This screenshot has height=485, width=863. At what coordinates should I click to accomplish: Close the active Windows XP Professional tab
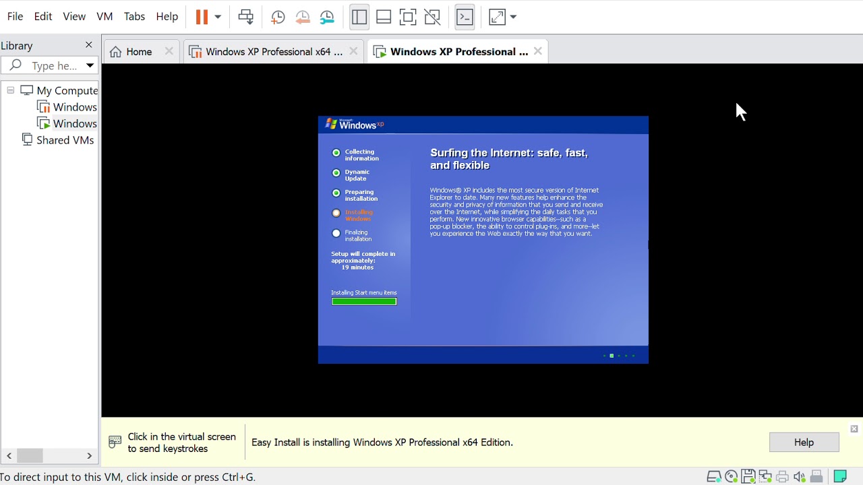tap(538, 51)
